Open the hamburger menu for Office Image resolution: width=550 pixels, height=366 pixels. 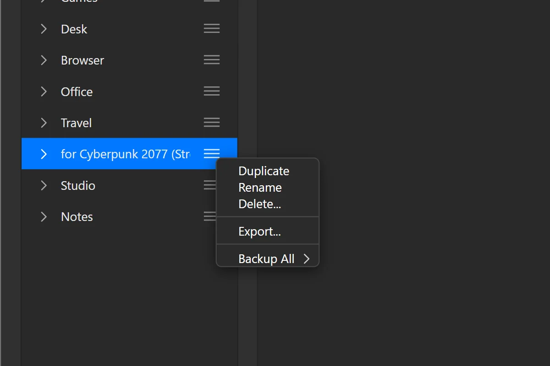point(211,91)
